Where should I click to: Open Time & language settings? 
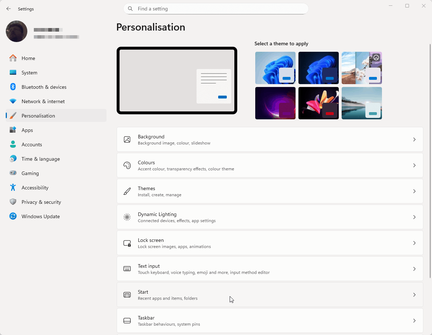(x=41, y=159)
